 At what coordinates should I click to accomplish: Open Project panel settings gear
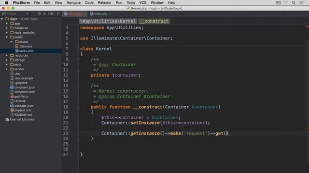tap(52, 14)
